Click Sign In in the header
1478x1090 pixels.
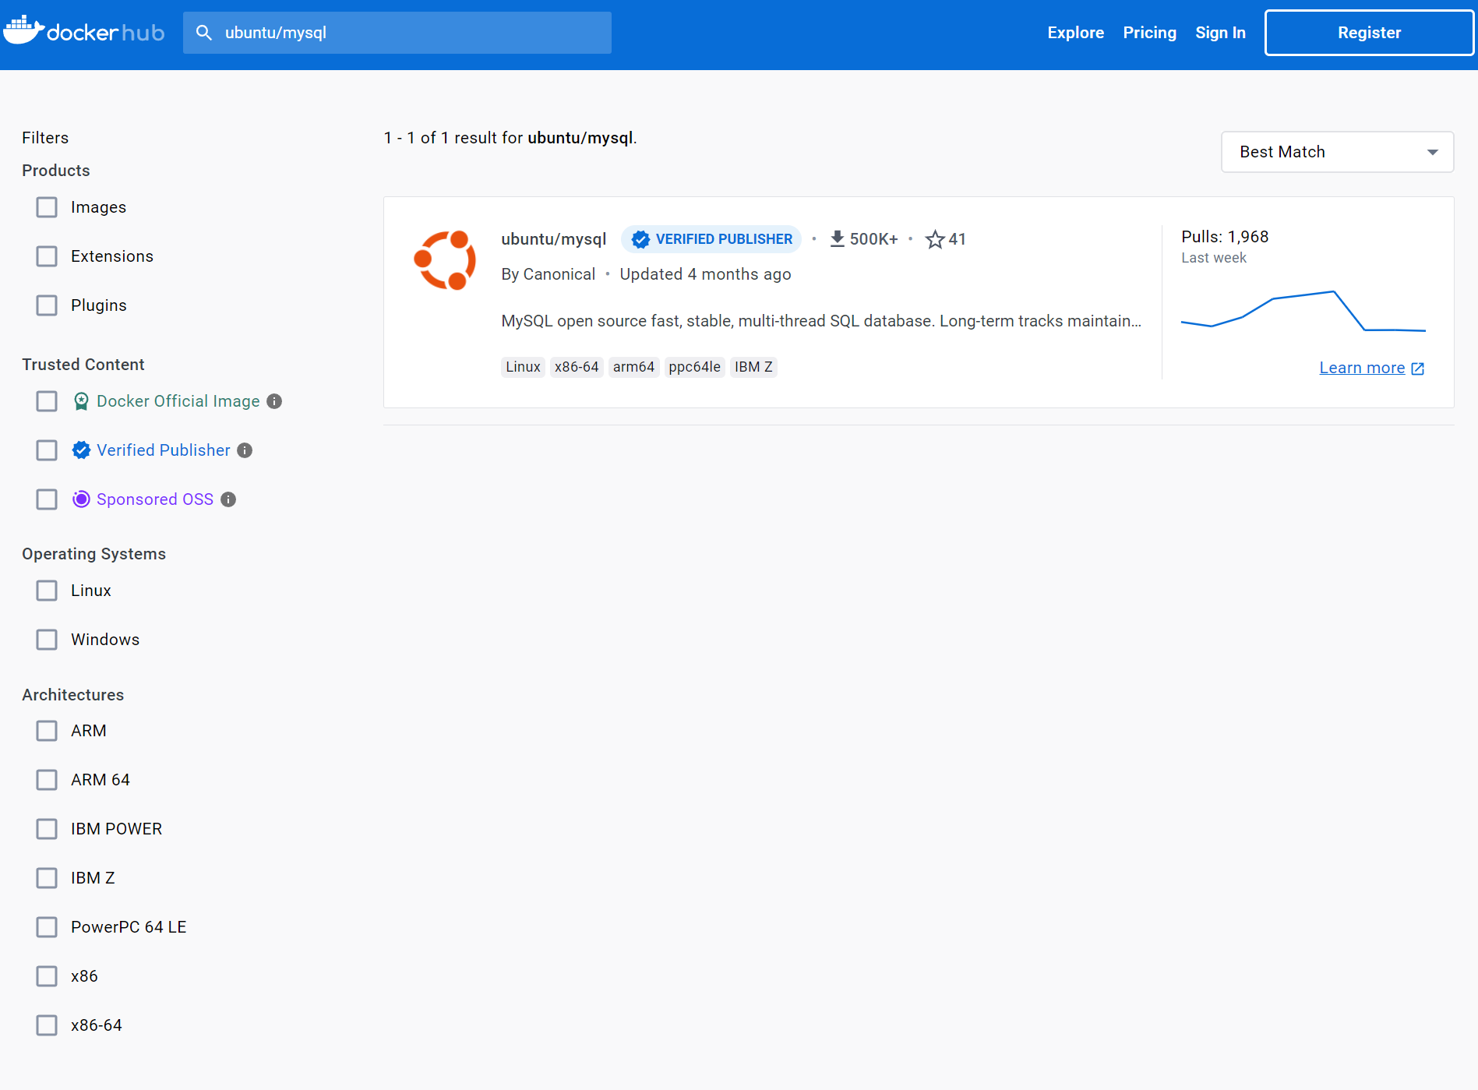(x=1220, y=33)
